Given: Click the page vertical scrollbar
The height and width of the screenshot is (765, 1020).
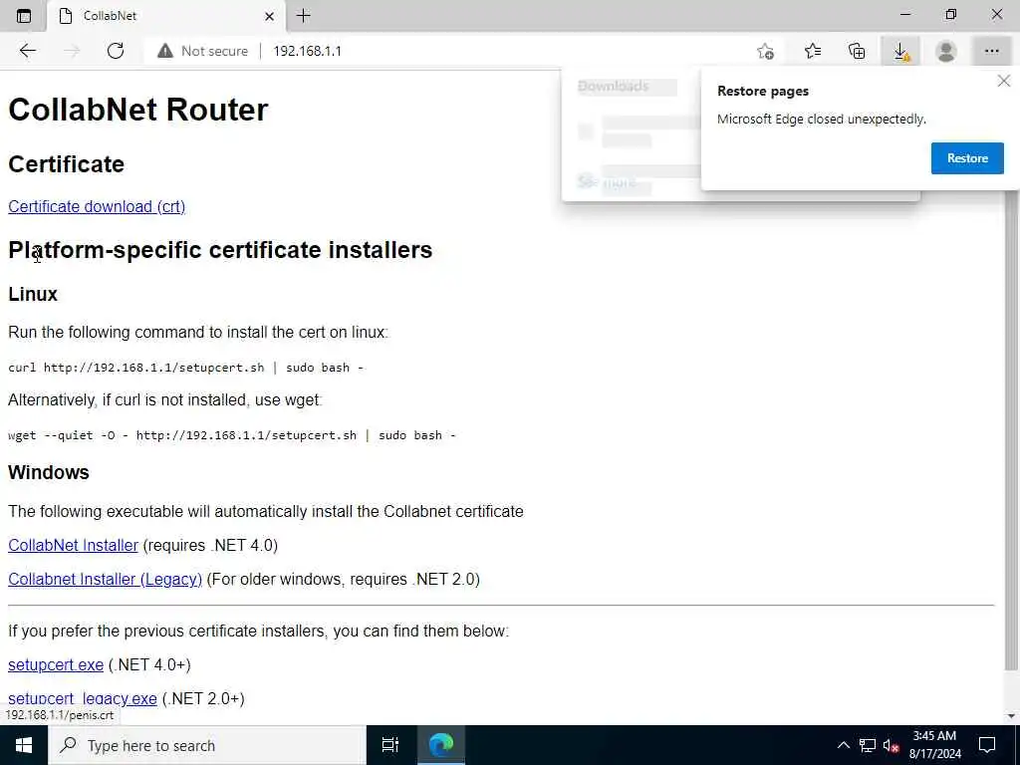Looking at the screenshot, I should [1011, 429].
